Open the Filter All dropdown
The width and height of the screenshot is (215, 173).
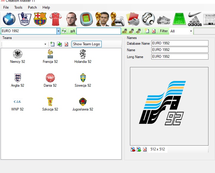191,31
